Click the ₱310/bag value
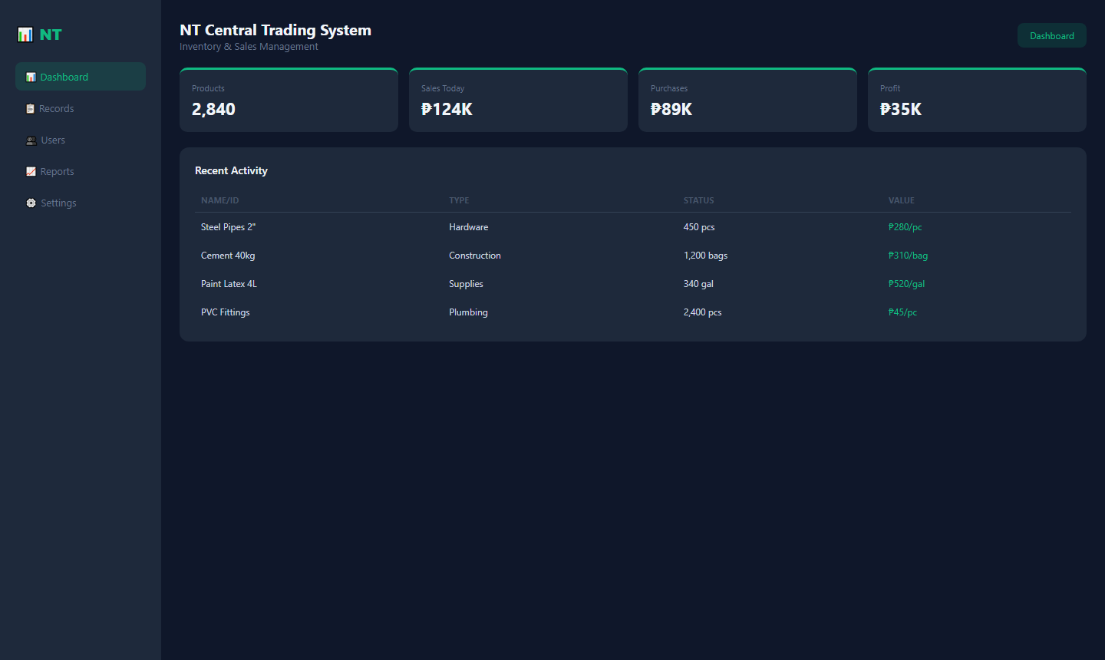The image size is (1105, 660). pos(909,256)
